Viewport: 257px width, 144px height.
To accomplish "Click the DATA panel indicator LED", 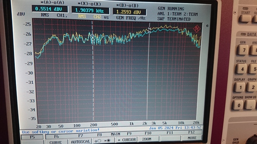I will 243,34.
